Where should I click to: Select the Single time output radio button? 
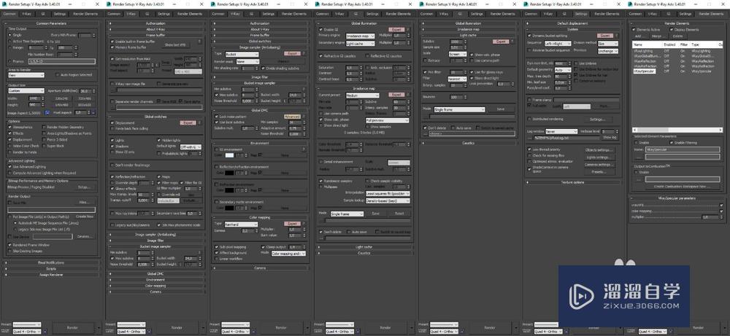tap(10, 35)
